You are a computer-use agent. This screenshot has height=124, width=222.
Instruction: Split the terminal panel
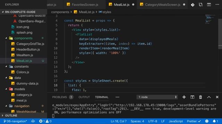coord(192,97)
